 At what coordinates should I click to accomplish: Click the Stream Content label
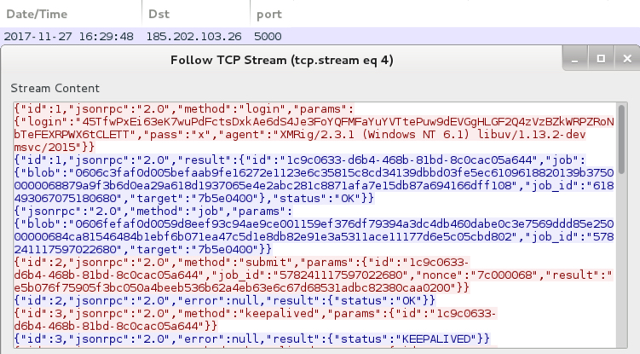55,89
